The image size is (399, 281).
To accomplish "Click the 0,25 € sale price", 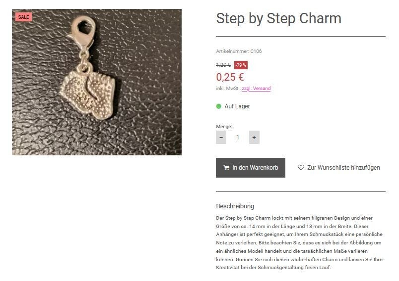I will pos(230,77).
